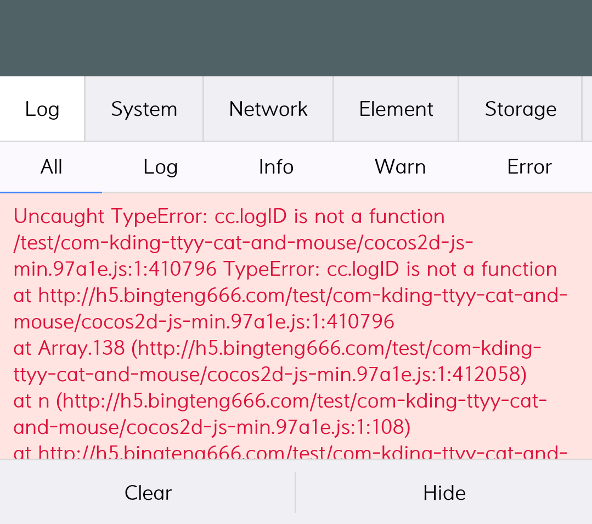Filter logs by Info level
The width and height of the screenshot is (592, 524).
276,167
